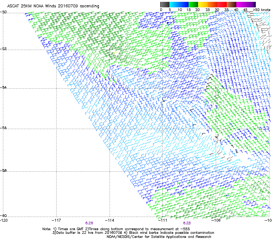The width and height of the screenshot is (272, 239).
Task: Click the '10' label under the color bar
Action: point(180,10)
